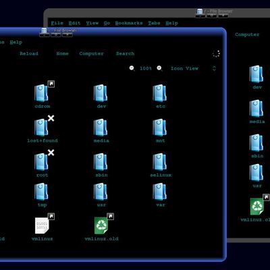Open the etc folder icon
270x270 pixels.
tap(159, 93)
